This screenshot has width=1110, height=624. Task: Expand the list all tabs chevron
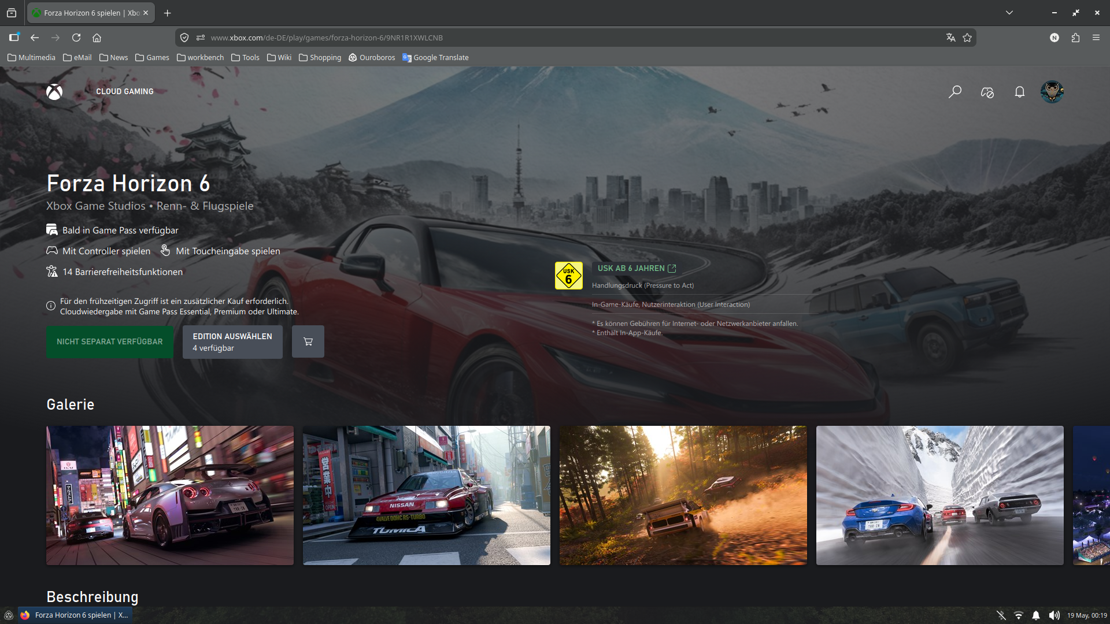coord(1009,13)
